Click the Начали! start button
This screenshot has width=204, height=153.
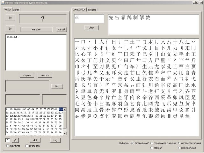pos(36,30)
